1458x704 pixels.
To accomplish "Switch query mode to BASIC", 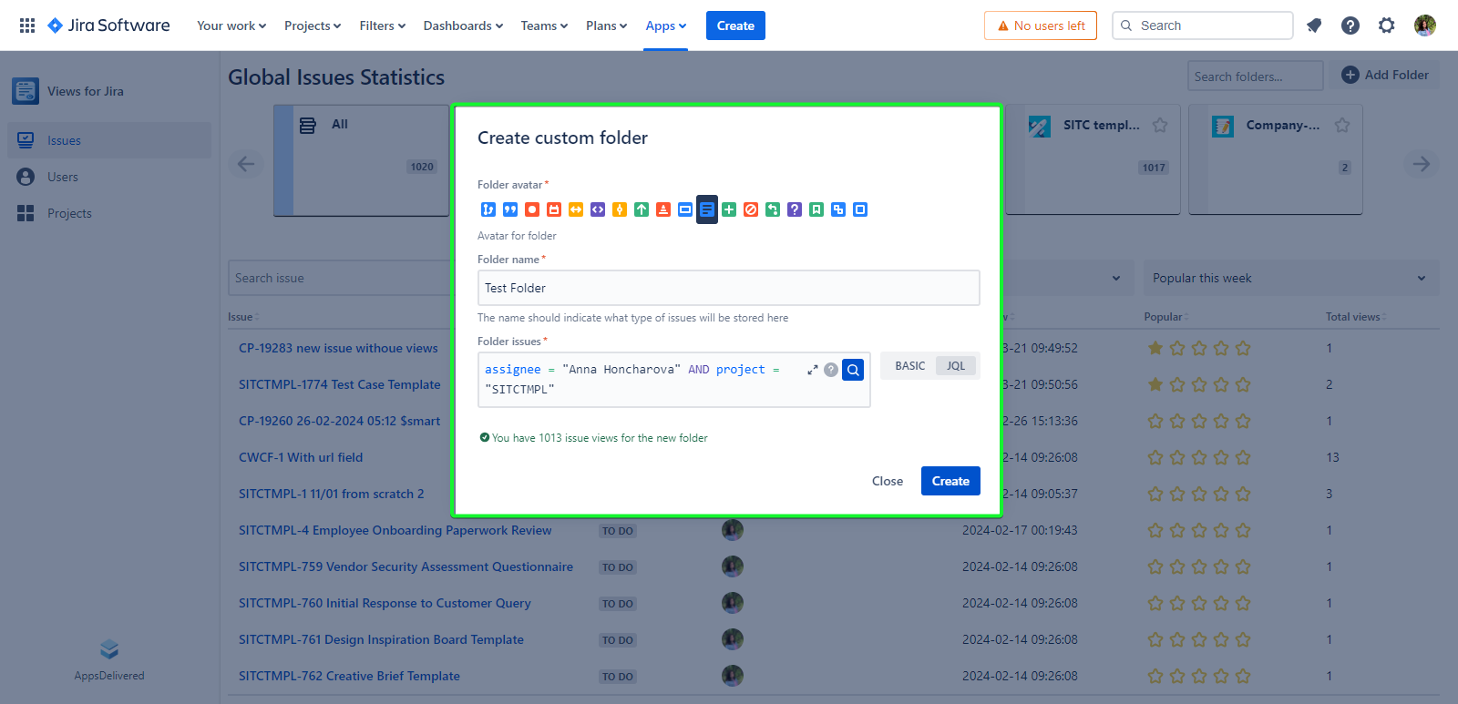I will point(909,366).
